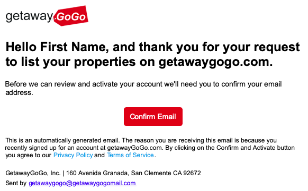This screenshot has width=308, height=191.
Task: Click the "160 Avenida Granada" street address
Action: [97, 173]
